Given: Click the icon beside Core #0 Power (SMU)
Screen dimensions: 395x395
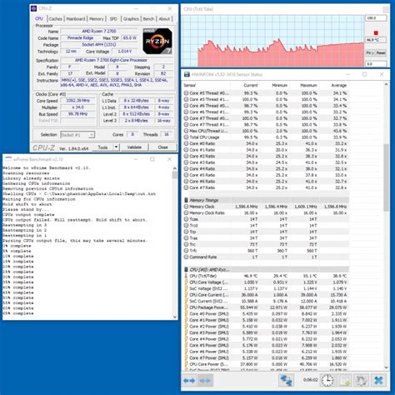Looking at the screenshot, I should point(186,313).
